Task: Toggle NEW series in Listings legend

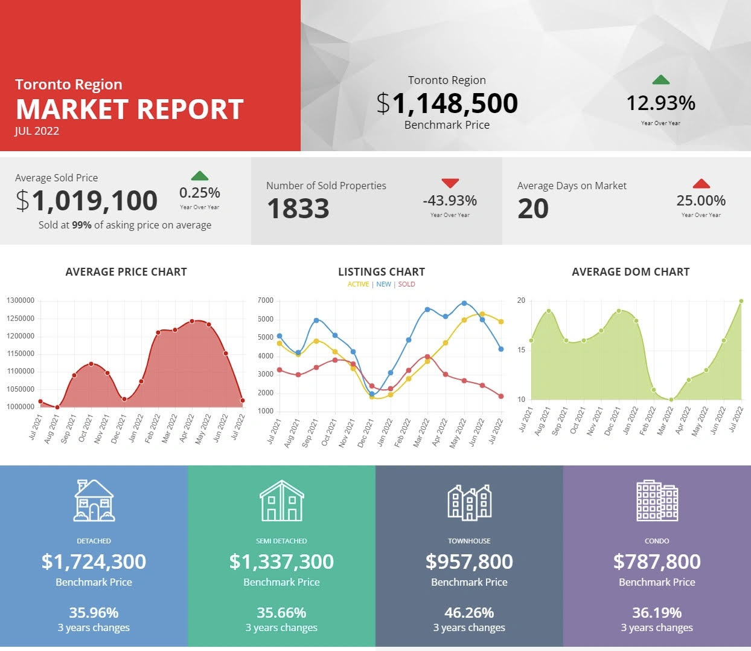Action: click(384, 284)
